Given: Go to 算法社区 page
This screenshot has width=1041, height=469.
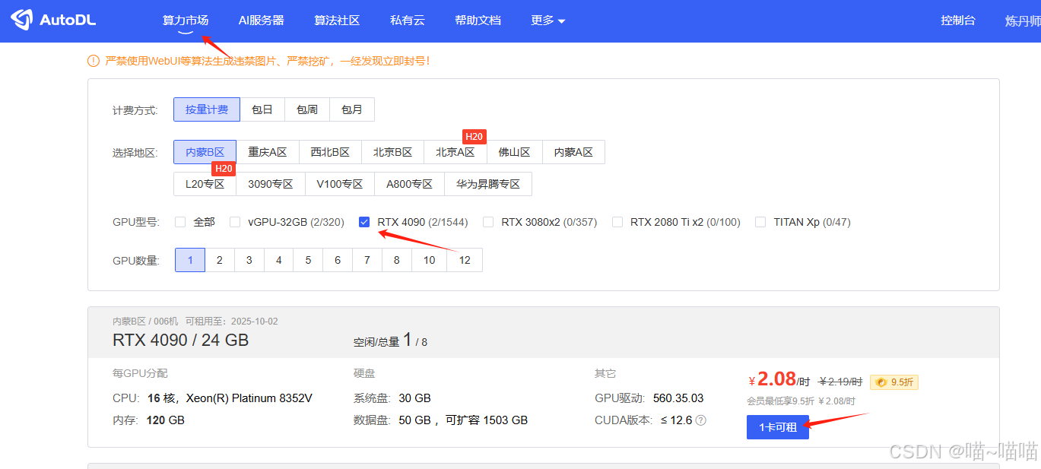Looking at the screenshot, I should point(337,21).
